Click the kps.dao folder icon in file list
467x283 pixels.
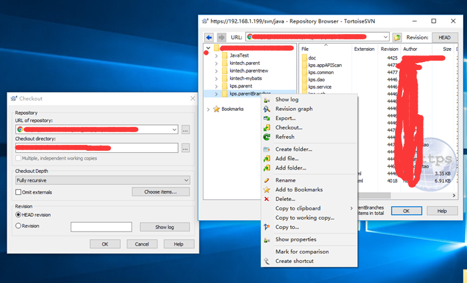pyautogui.click(x=304, y=79)
